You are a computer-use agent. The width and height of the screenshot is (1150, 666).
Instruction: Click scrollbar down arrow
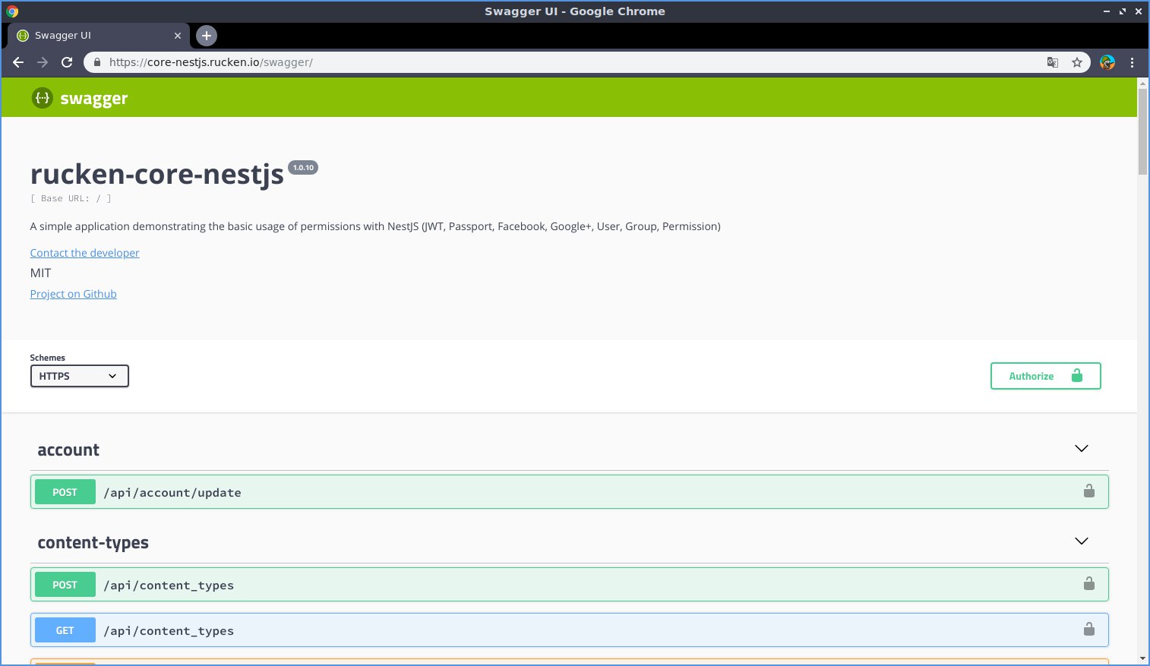(1142, 658)
